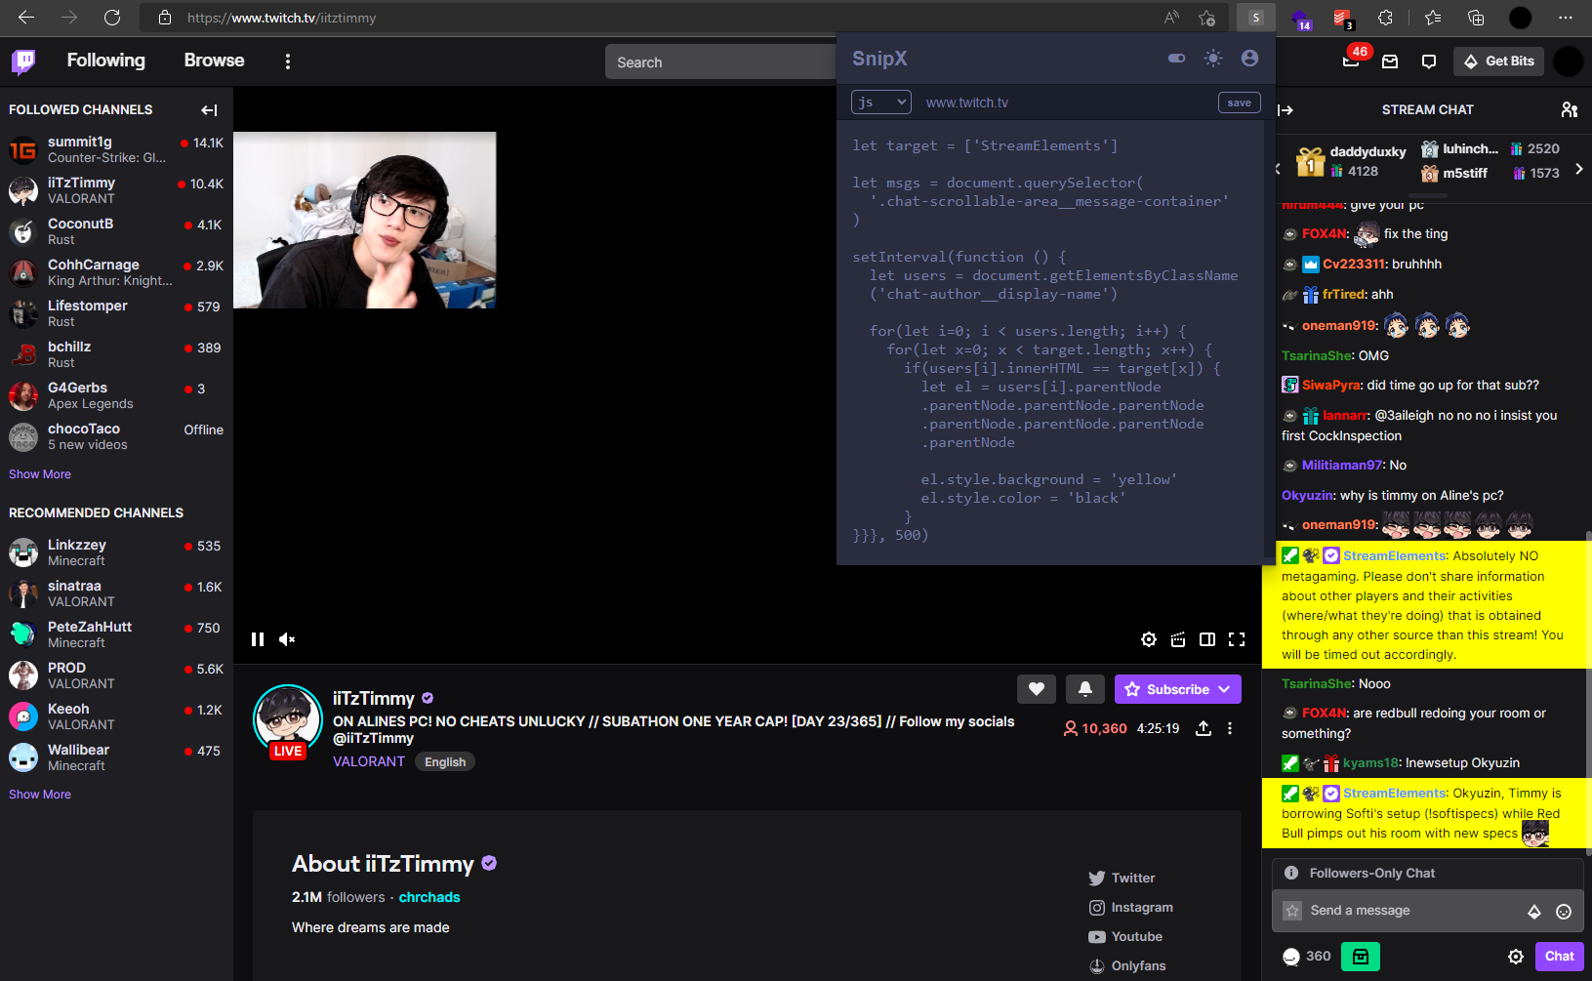
Task: Open Twitch notifications inbox with 46 badge
Action: pyautogui.click(x=1352, y=60)
